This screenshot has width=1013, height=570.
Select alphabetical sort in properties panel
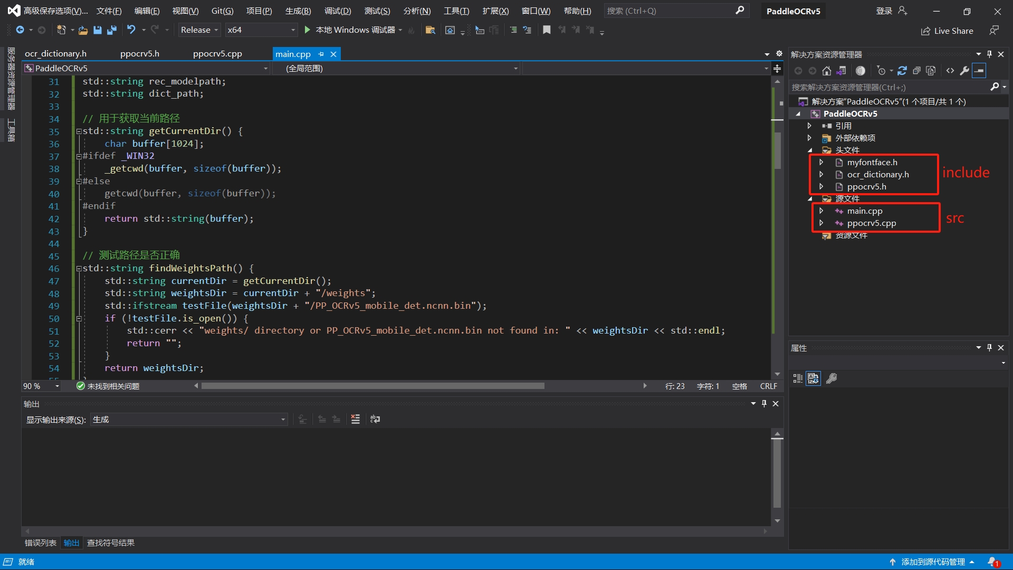(814, 378)
